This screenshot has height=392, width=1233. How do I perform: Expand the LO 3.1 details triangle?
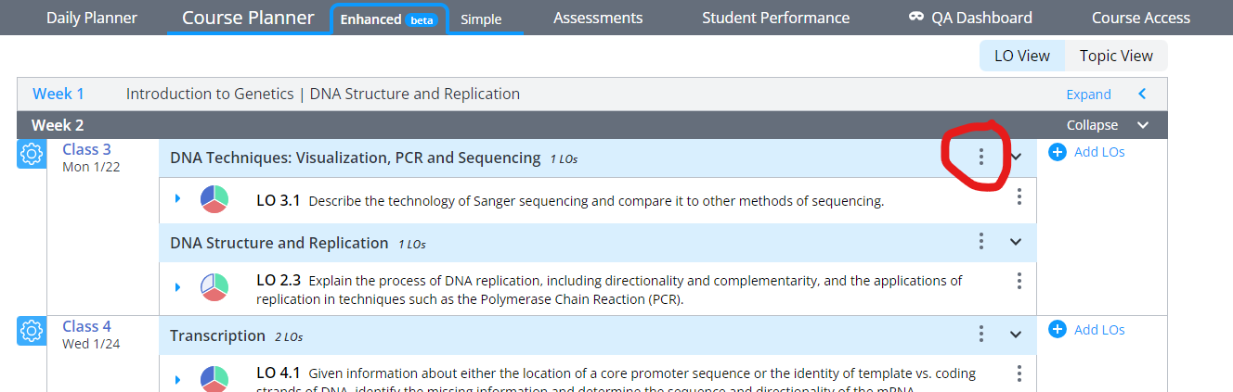[177, 199]
